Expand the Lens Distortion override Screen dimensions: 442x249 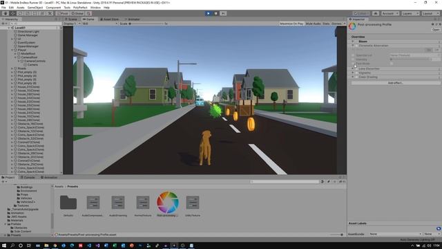tap(353, 68)
